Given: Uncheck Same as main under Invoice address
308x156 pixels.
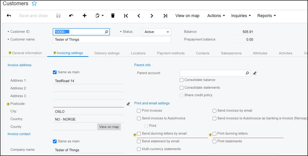Looking at the screenshot, I should 55,72.
